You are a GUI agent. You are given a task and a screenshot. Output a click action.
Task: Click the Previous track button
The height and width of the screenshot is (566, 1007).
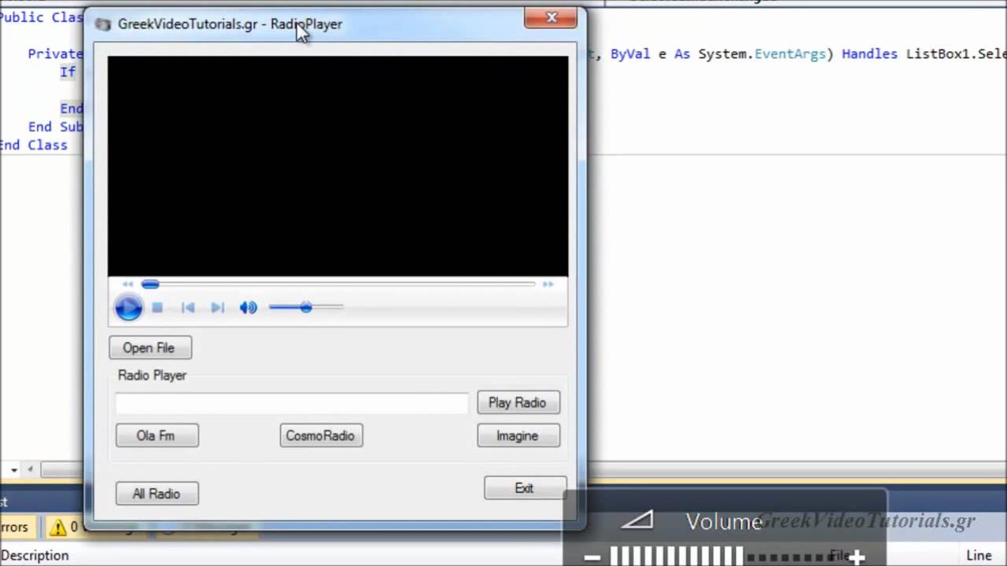(x=188, y=308)
